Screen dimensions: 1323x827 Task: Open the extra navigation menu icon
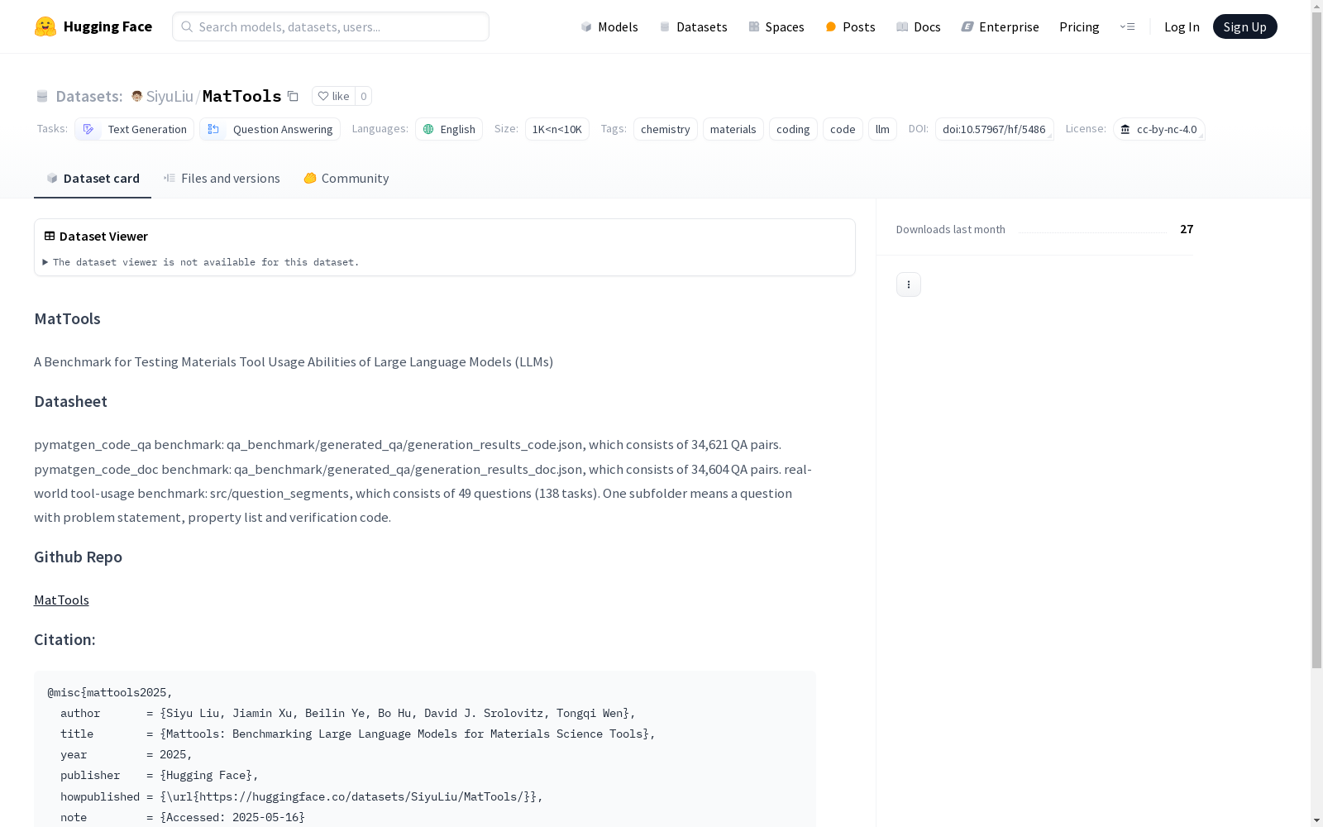[x=1127, y=26]
